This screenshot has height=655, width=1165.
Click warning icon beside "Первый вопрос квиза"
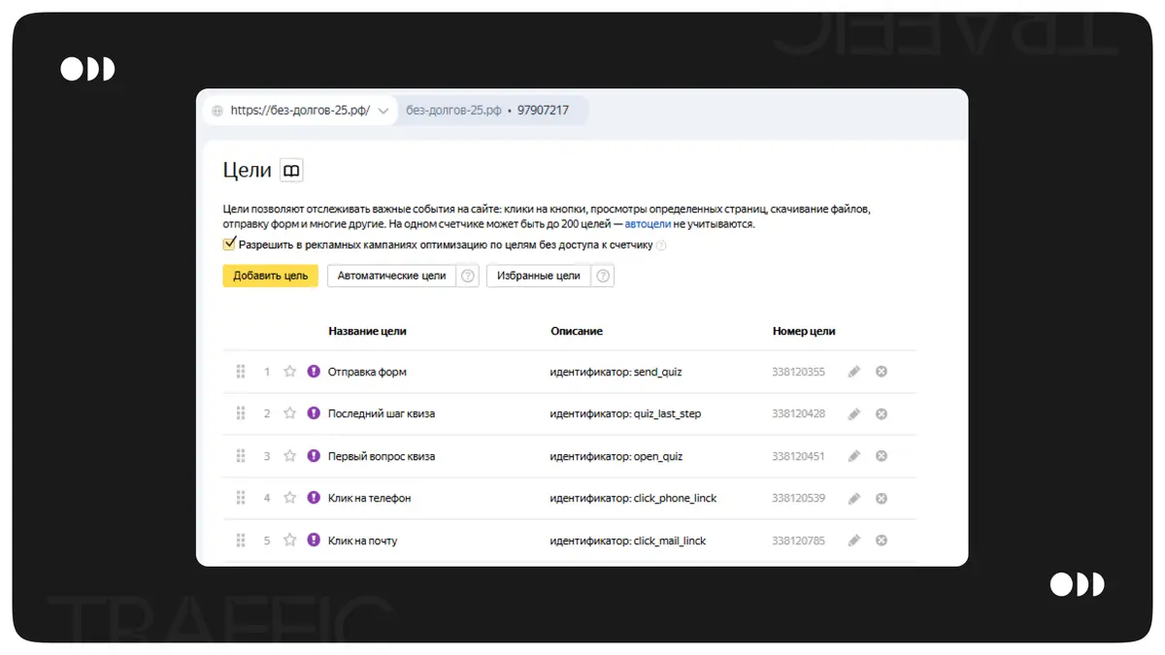point(314,456)
